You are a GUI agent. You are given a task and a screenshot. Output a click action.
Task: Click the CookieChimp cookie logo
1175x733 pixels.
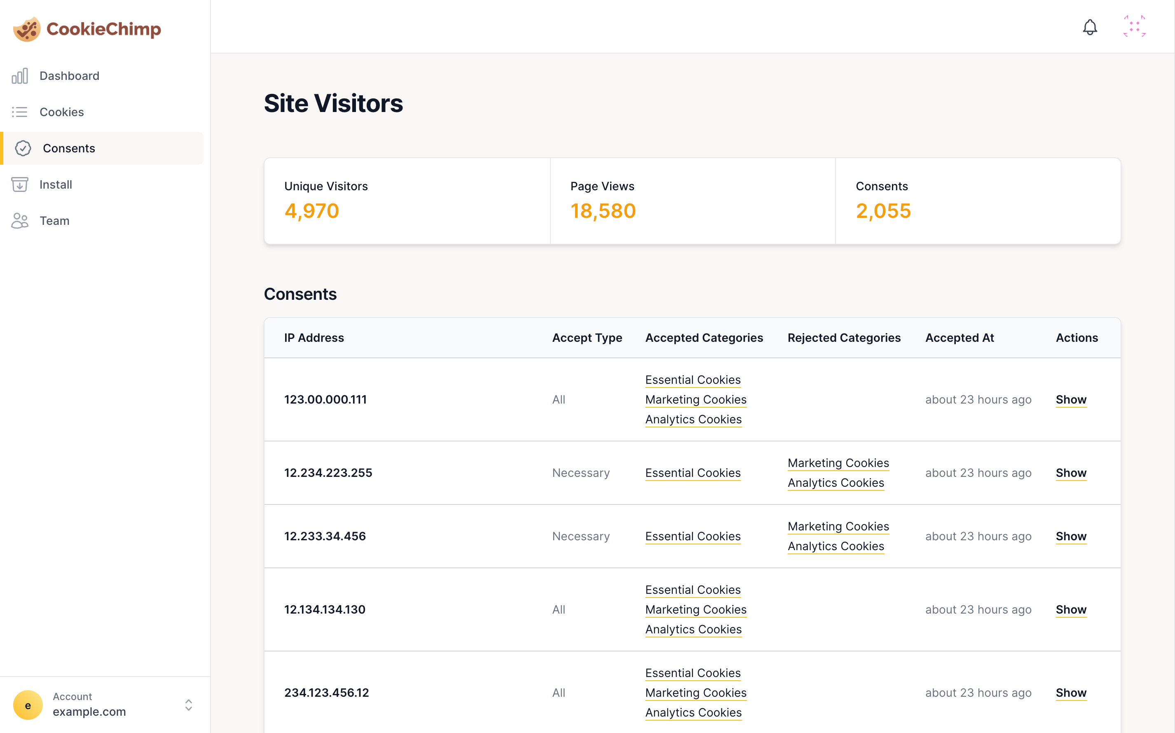[27, 29]
